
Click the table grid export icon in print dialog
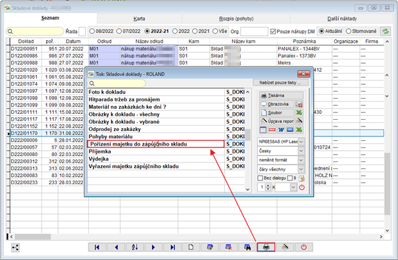(x=263, y=130)
